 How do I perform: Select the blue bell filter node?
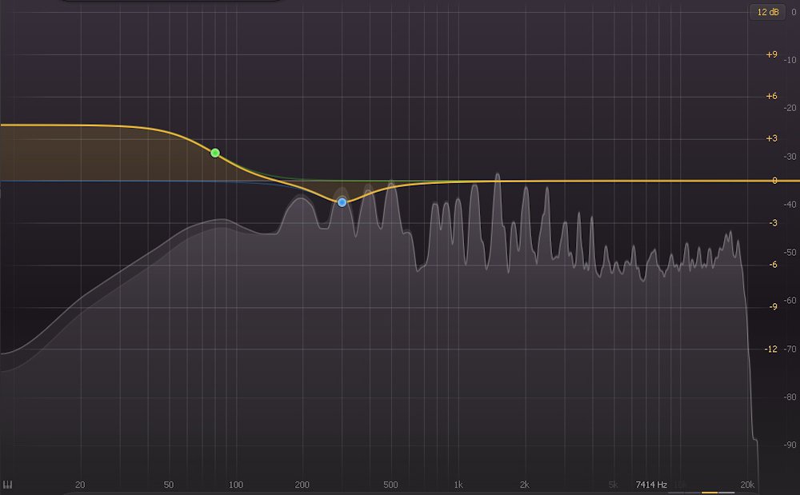(x=342, y=202)
